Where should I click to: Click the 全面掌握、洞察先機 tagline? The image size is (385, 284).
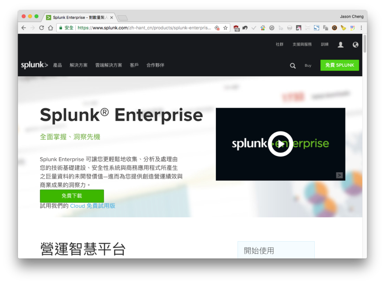[70, 137]
